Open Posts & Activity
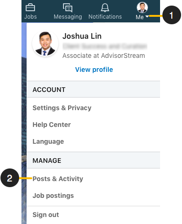Viewport: 182px width, 224px height. pos(58,179)
